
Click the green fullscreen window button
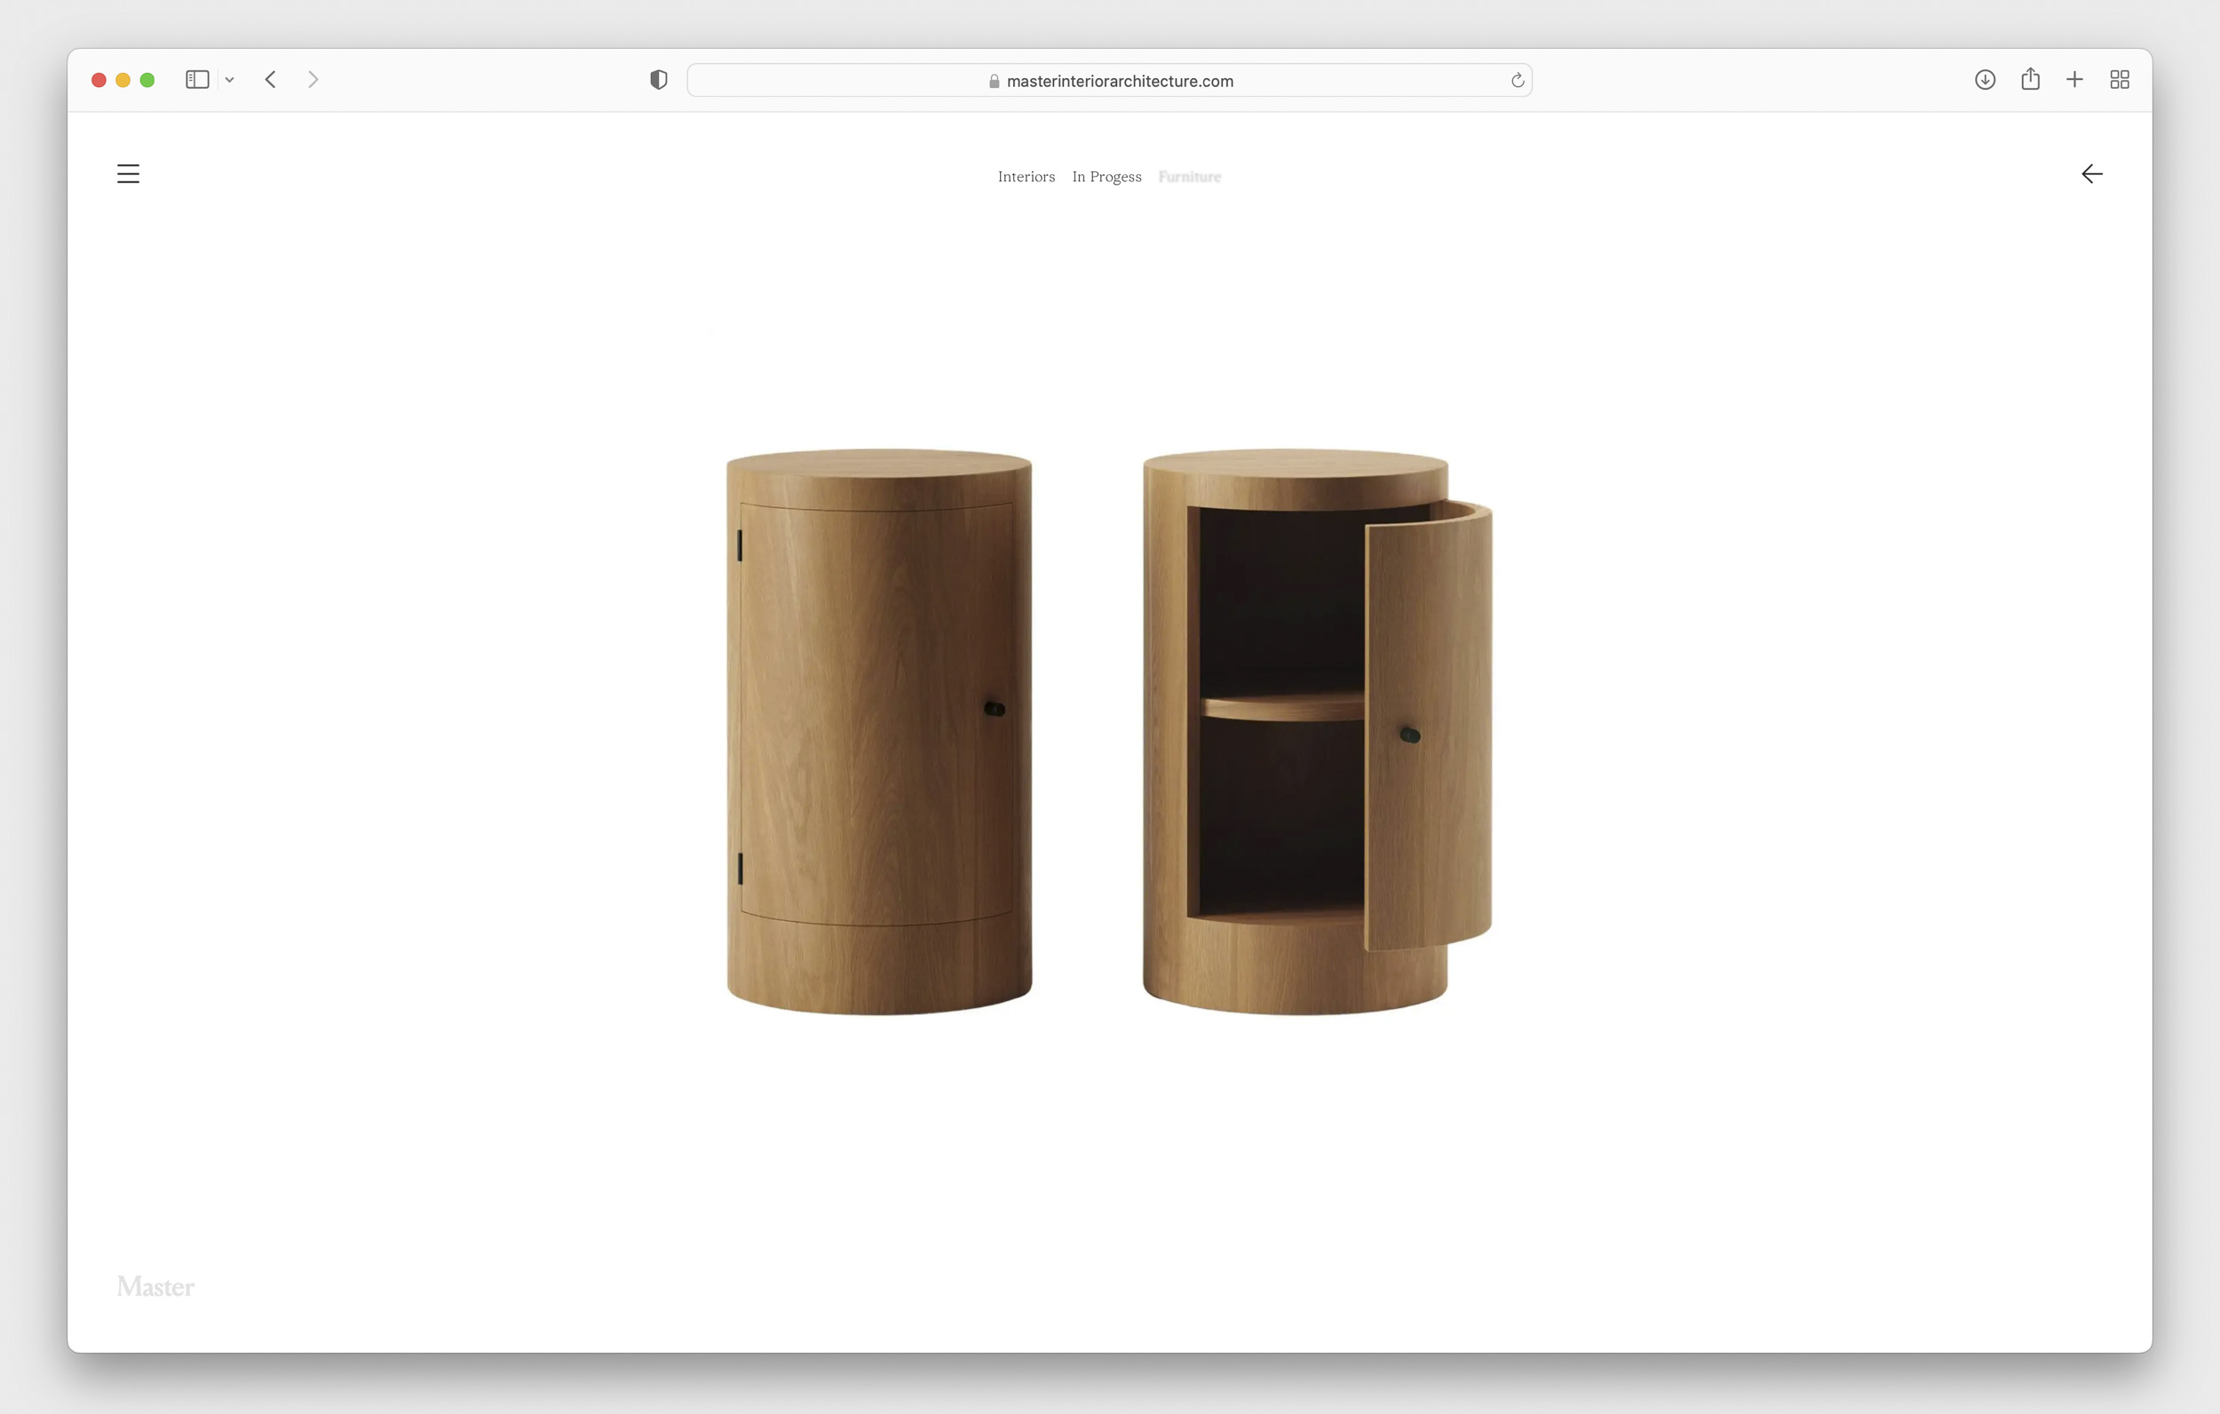coord(147,80)
